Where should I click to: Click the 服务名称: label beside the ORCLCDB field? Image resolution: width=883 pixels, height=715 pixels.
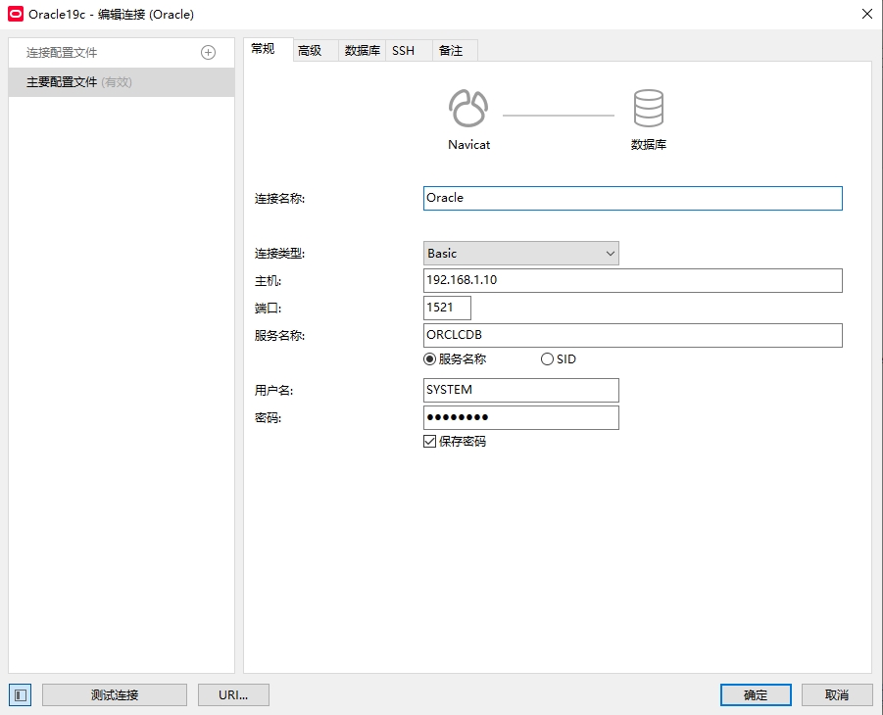[x=280, y=336]
